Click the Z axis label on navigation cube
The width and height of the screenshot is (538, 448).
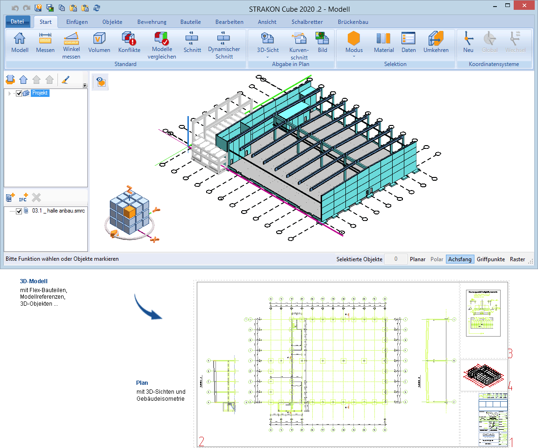[129, 189]
